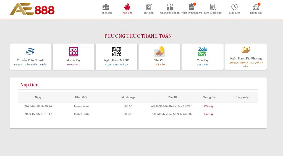Image resolution: width=283 pixels, height=156 pixels.
Task: Click the QR code icon
Action: pyautogui.click(x=117, y=51)
